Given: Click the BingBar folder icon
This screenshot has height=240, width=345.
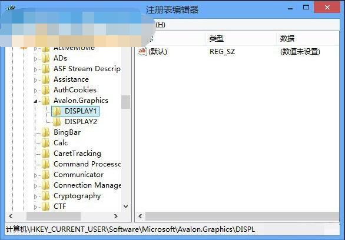Looking at the screenshot, I should (x=45, y=132).
